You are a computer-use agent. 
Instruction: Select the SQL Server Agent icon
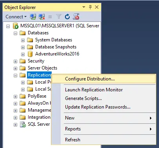pos(23,124)
